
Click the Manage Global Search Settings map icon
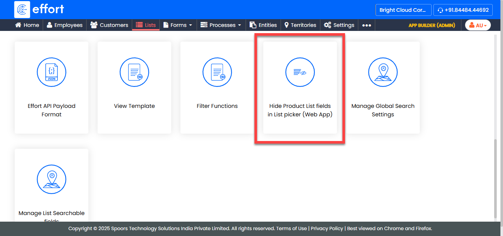click(383, 72)
